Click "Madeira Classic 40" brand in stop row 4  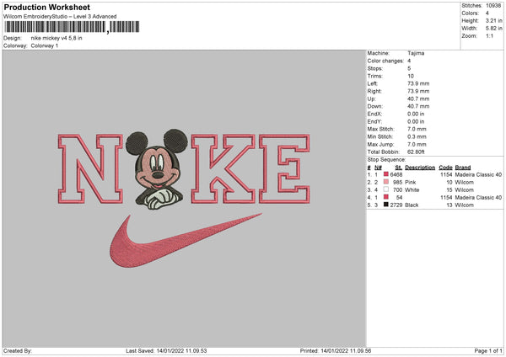478,198
